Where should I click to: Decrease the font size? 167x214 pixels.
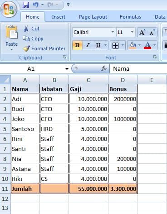click(x=152, y=32)
